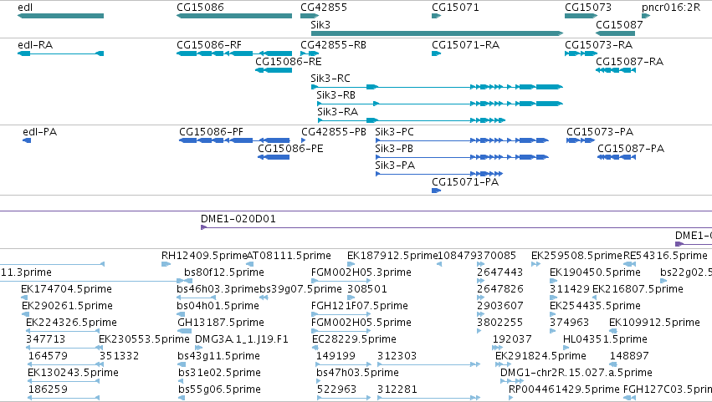Select the CG15073-PA protein label
The image size is (712, 402).
click(600, 132)
